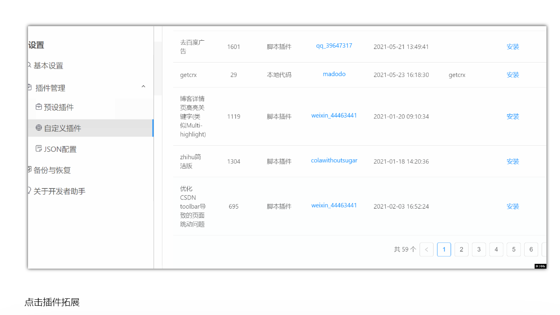Click the qq_39647317 author link
560x315 pixels.
click(334, 45)
